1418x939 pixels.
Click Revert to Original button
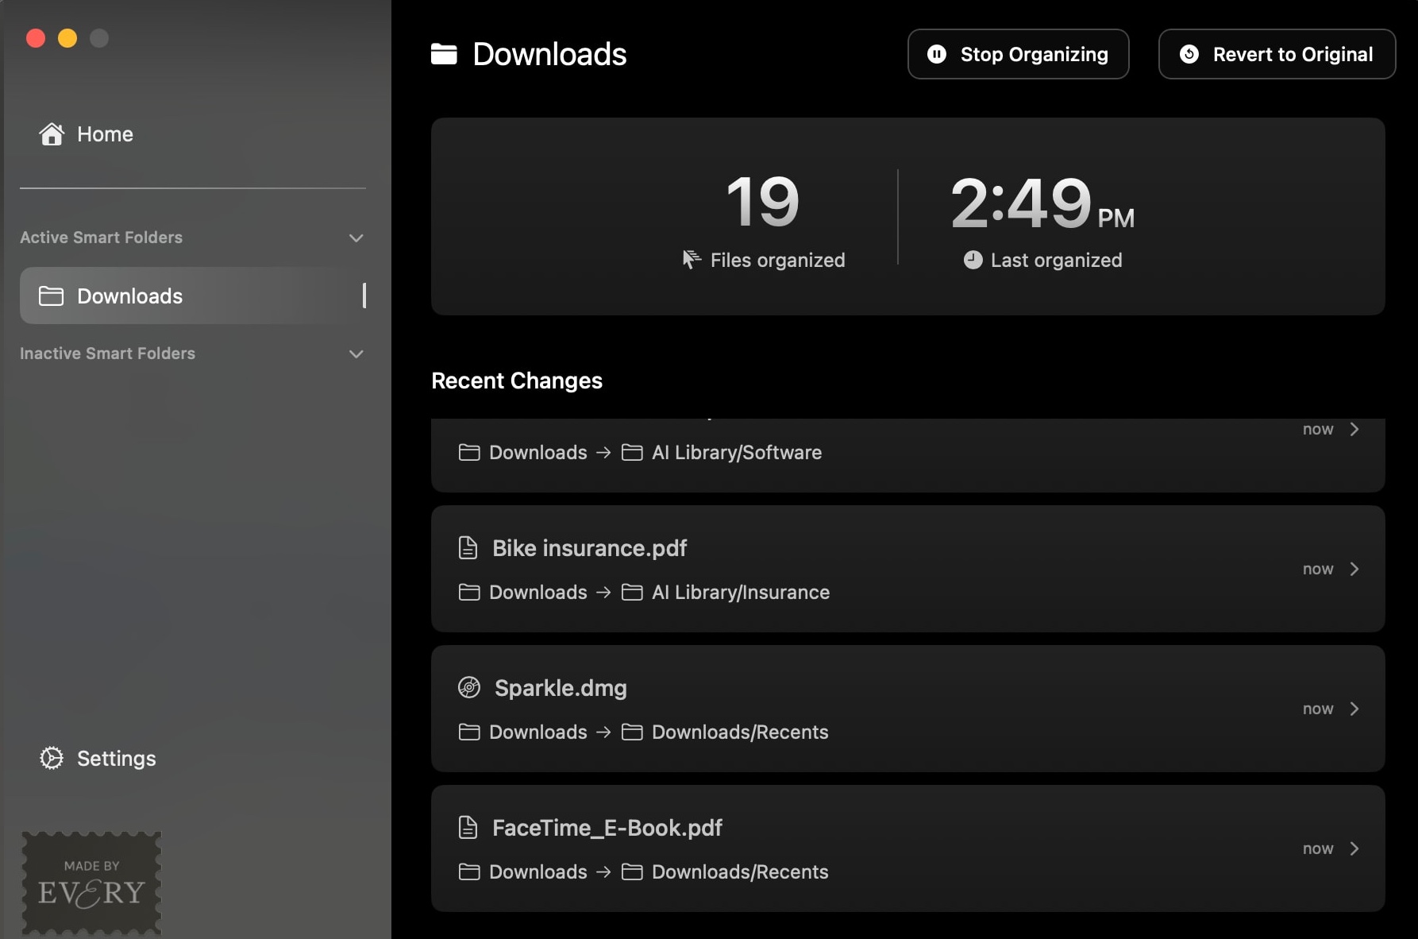(x=1277, y=54)
